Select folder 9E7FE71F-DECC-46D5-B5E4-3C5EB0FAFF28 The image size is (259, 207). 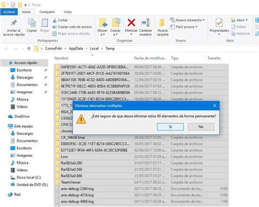point(142,86)
